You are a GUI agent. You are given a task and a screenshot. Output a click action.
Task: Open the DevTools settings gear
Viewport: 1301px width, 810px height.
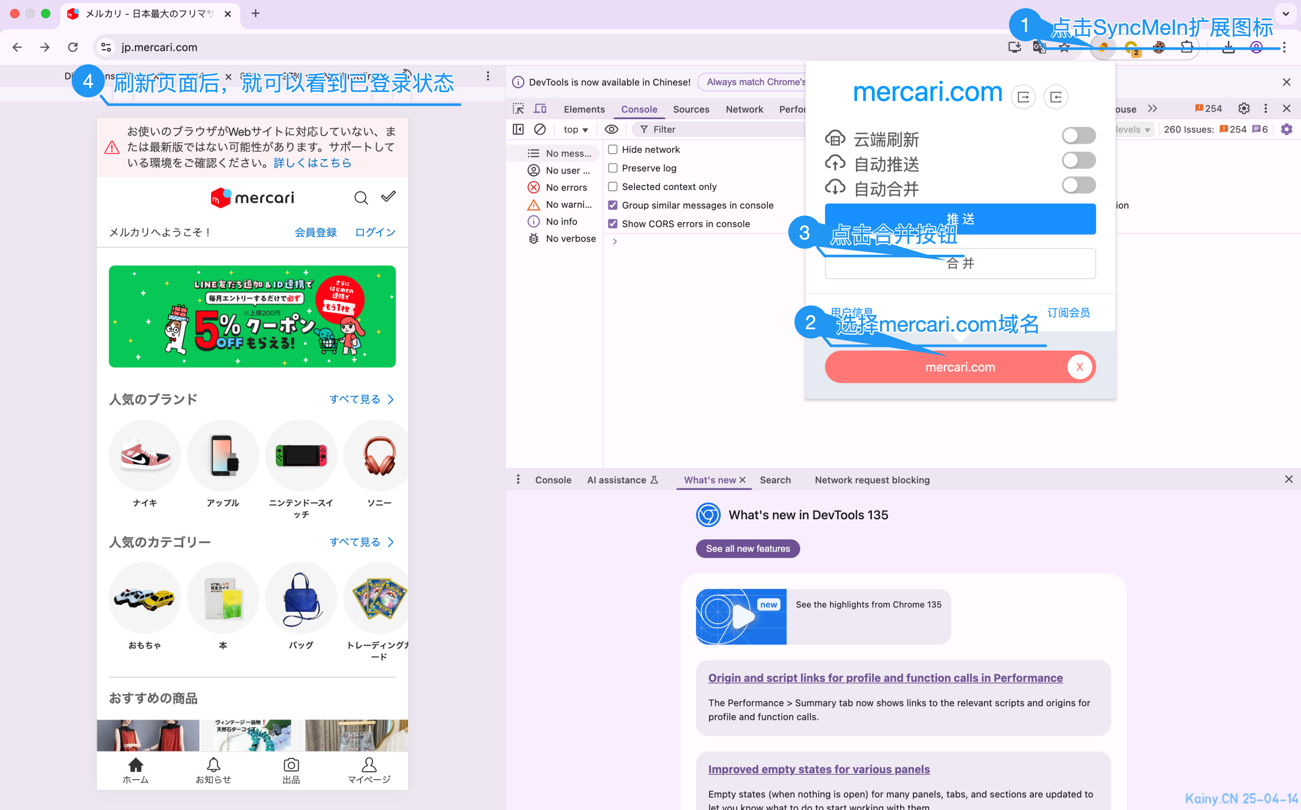(x=1244, y=109)
